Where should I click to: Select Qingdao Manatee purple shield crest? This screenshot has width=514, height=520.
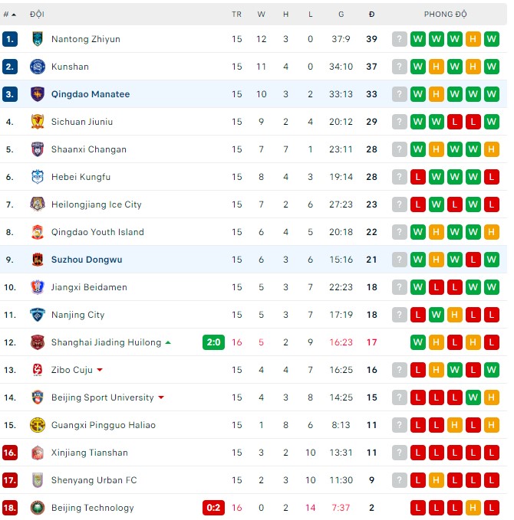tap(38, 94)
